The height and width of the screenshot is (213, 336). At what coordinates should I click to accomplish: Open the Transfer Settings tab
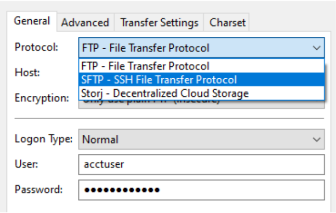(x=159, y=22)
